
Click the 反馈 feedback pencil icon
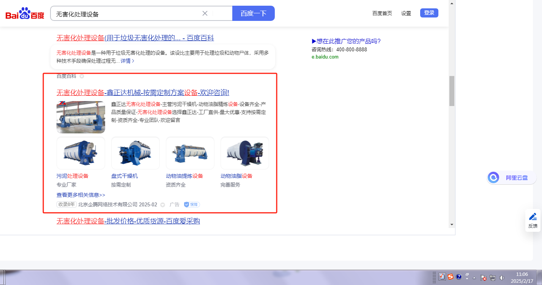click(533, 217)
